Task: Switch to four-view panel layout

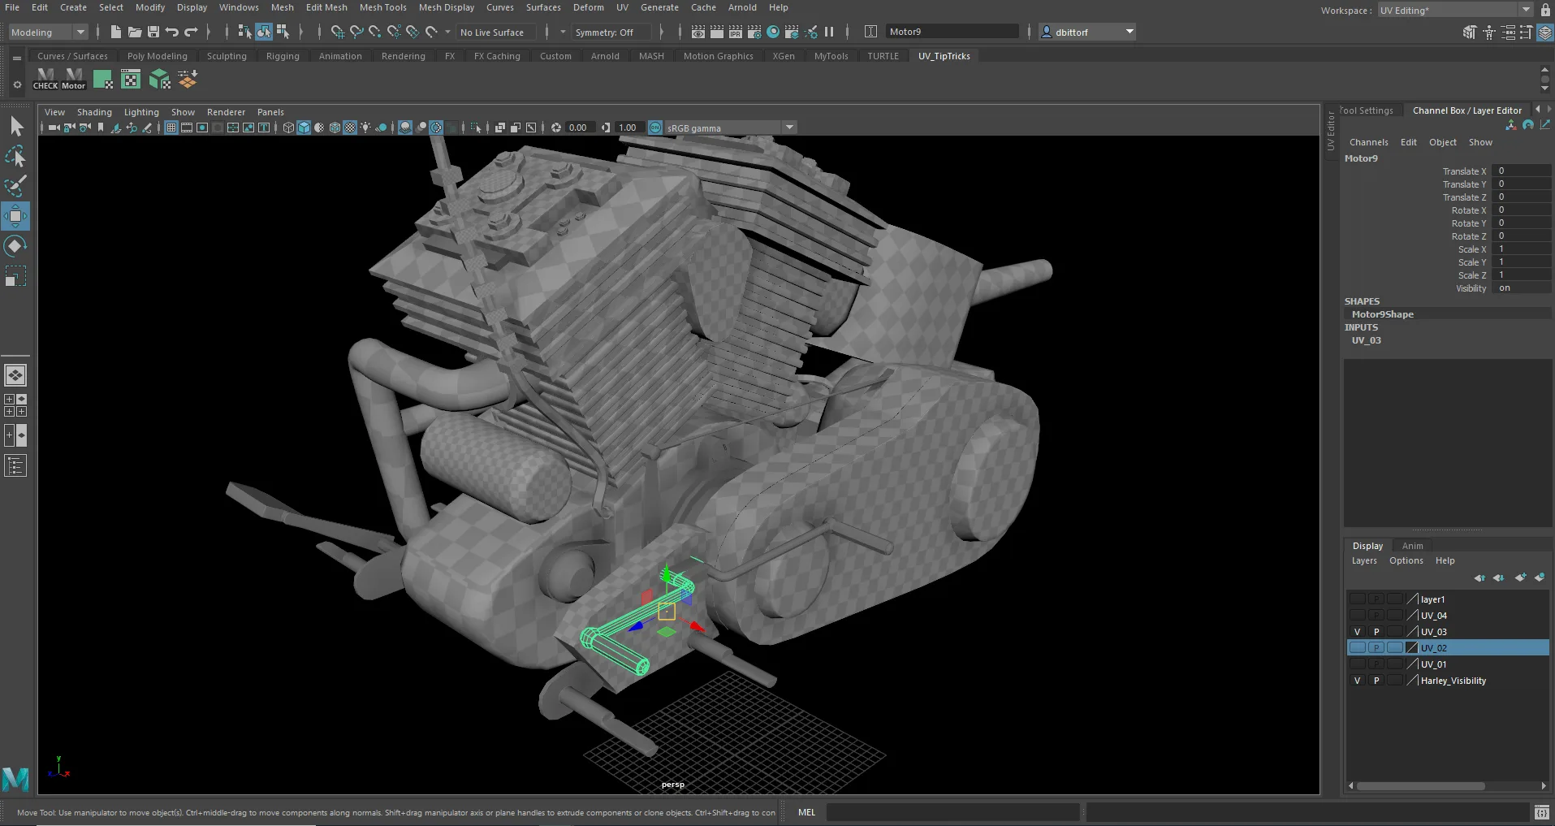Action: (15, 405)
